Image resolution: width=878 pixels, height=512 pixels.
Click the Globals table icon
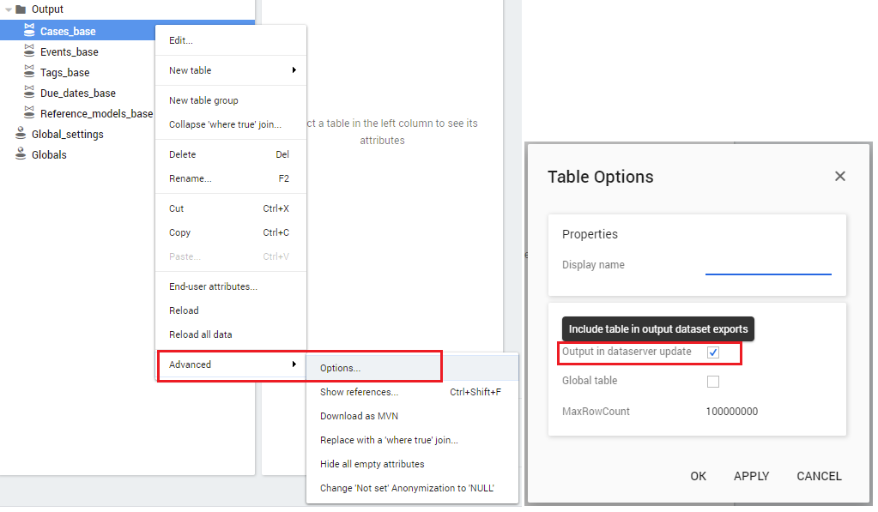click(x=21, y=154)
